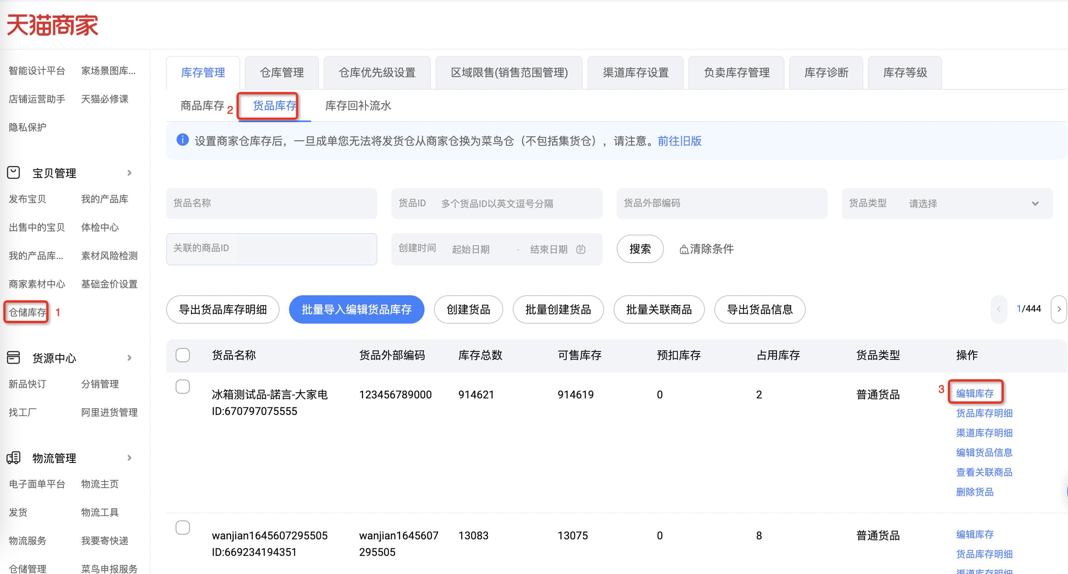This screenshot has width=1068, height=574.
Task: Open 隐私保护 in the sidebar
Action: point(27,127)
